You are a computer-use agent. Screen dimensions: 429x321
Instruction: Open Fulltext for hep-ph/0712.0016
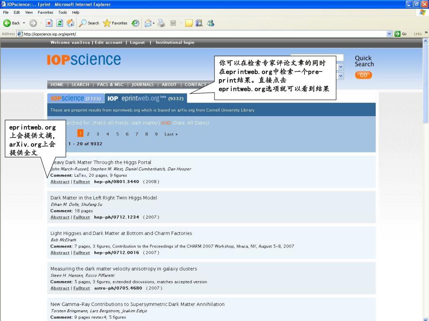(82, 253)
